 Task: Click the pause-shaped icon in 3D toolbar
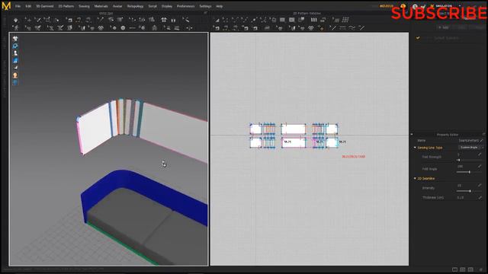[x=173, y=20]
